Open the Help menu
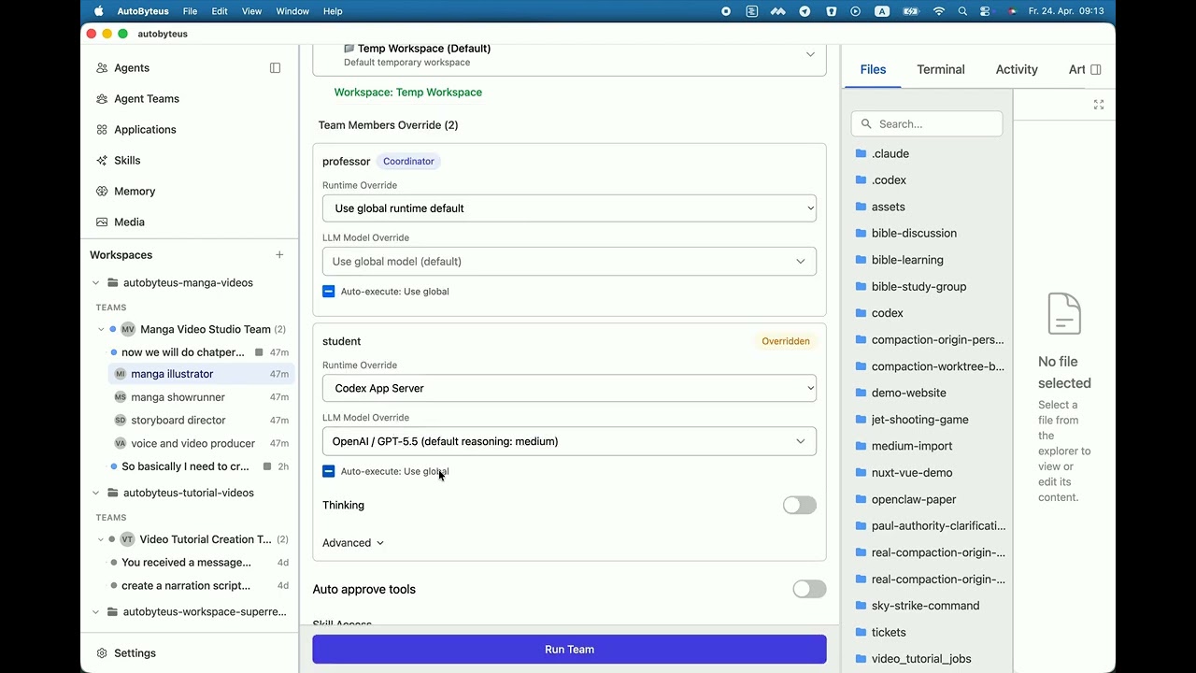 pyautogui.click(x=333, y=11)
